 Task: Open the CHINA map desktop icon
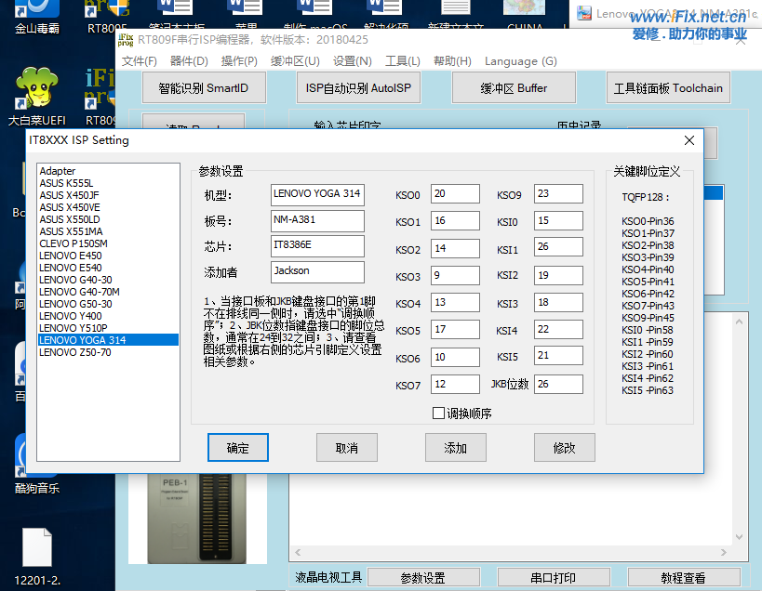tap(524, 11)
